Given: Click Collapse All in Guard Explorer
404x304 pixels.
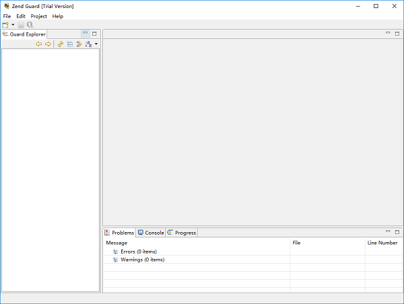Looking at the screenshot, I should [x=69, y=44].
